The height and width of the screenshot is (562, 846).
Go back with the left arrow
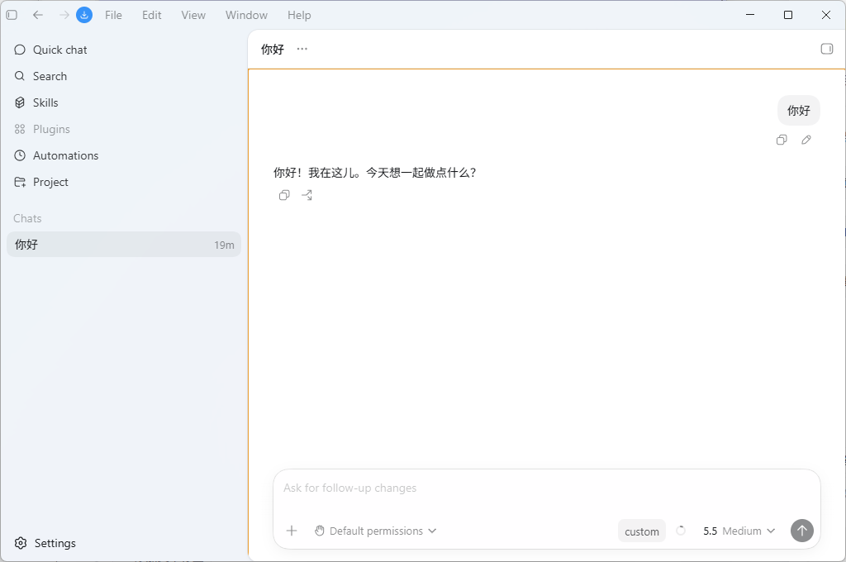(x=38, y=15)
